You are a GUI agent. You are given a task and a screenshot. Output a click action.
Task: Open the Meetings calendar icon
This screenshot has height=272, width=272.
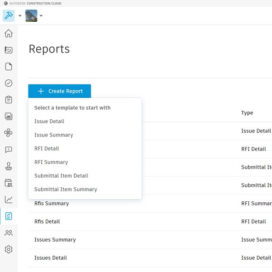[9, 183]
